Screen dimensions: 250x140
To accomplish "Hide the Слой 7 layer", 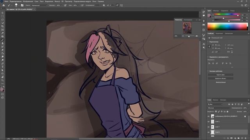I will point(208,127).
